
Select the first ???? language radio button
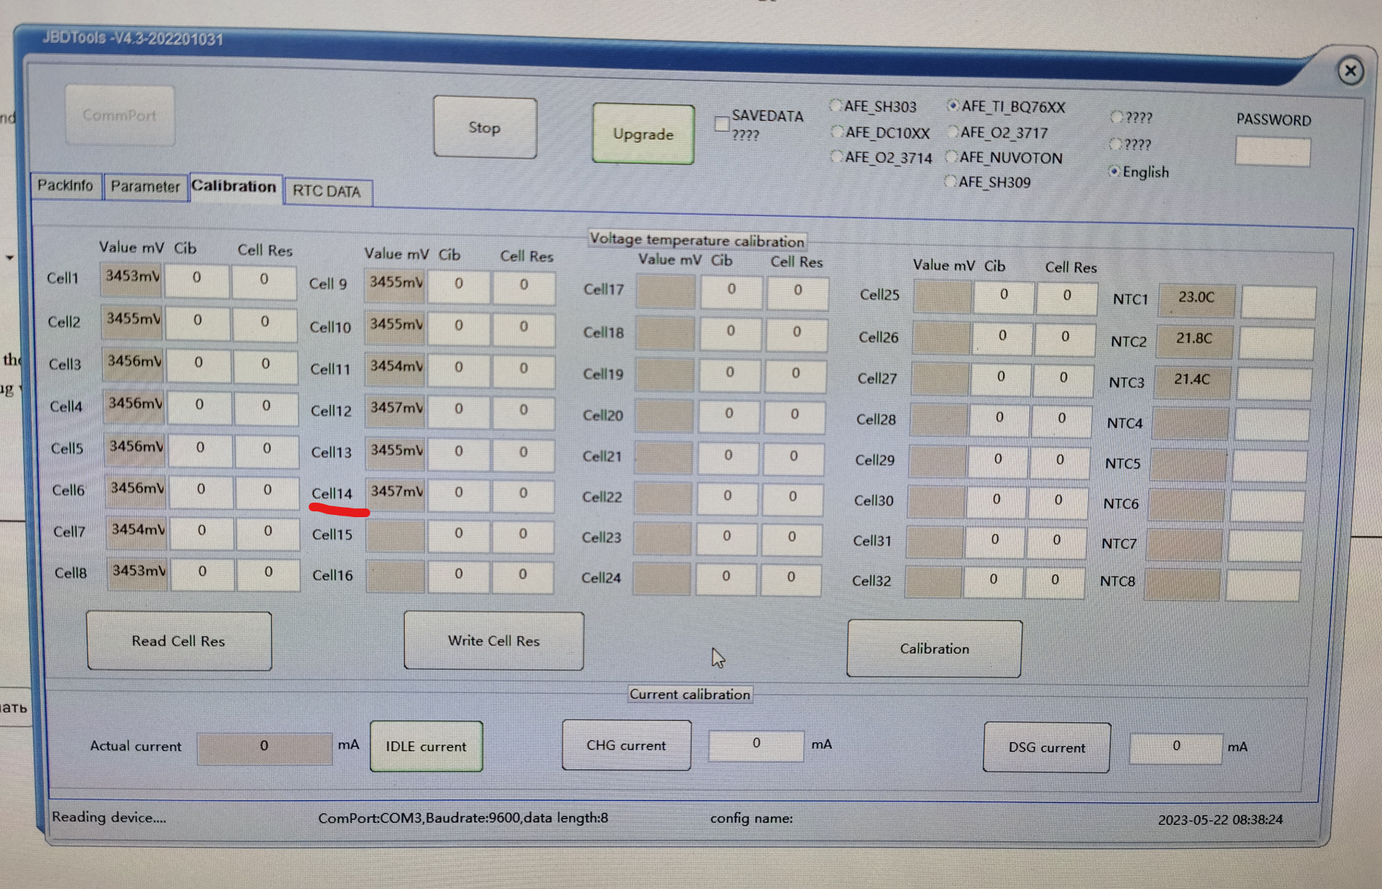(x=1117, y=117)
